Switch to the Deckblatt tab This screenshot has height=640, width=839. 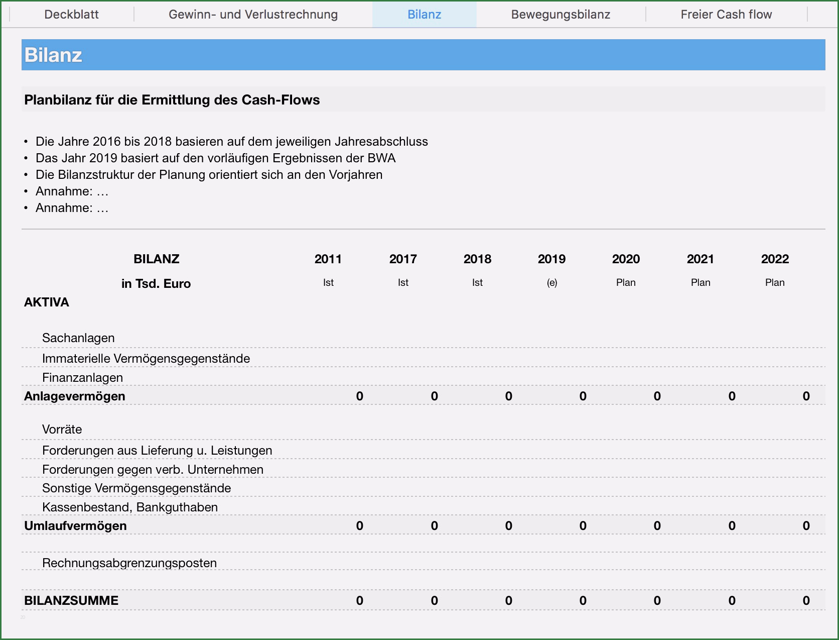[71, 15]
